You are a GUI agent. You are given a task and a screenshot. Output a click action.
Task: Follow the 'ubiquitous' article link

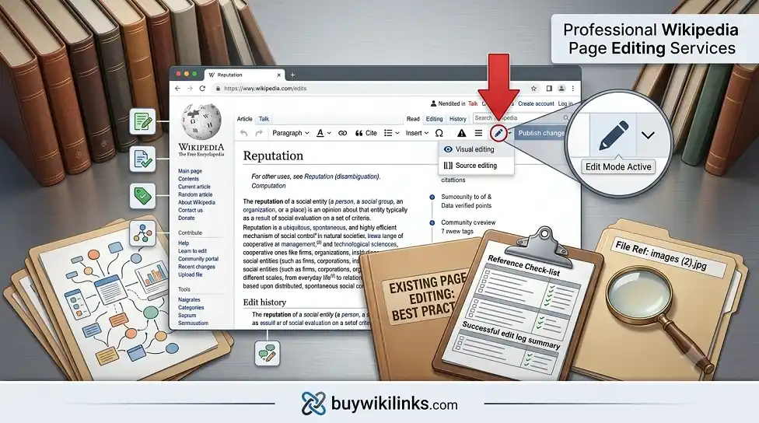coord(296,228)
